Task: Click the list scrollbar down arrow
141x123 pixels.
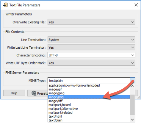Action: [132, 119]
